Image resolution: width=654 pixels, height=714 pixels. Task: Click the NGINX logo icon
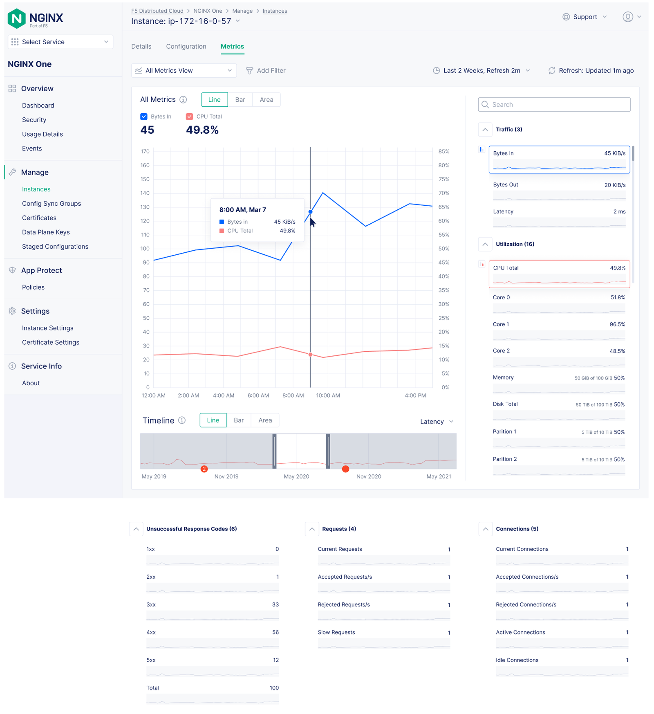click(x=17, y=18)
